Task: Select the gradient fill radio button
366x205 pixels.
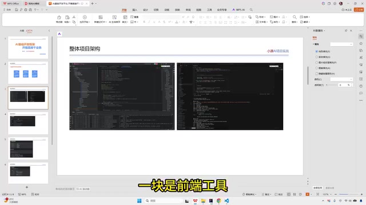Action: pyautogui.click(x=316, y=57)
